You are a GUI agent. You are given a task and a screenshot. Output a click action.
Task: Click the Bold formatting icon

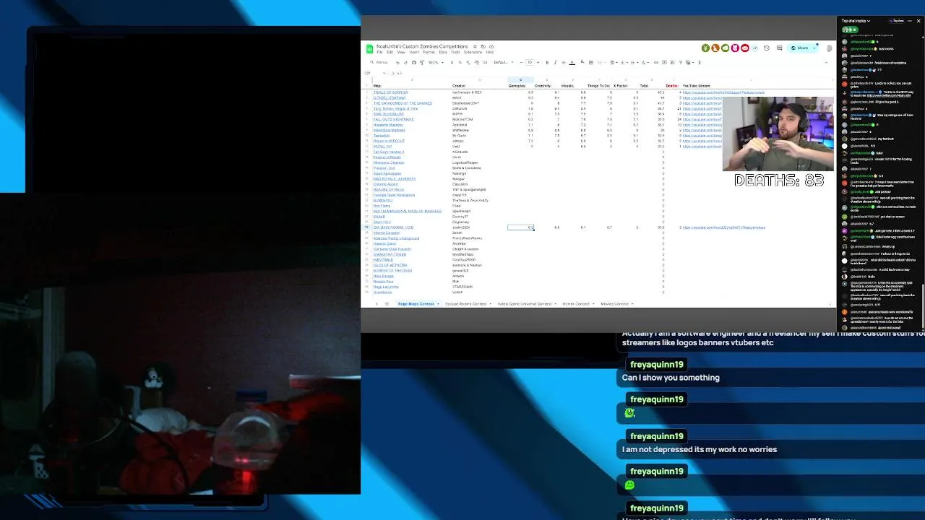coord(547,62)
